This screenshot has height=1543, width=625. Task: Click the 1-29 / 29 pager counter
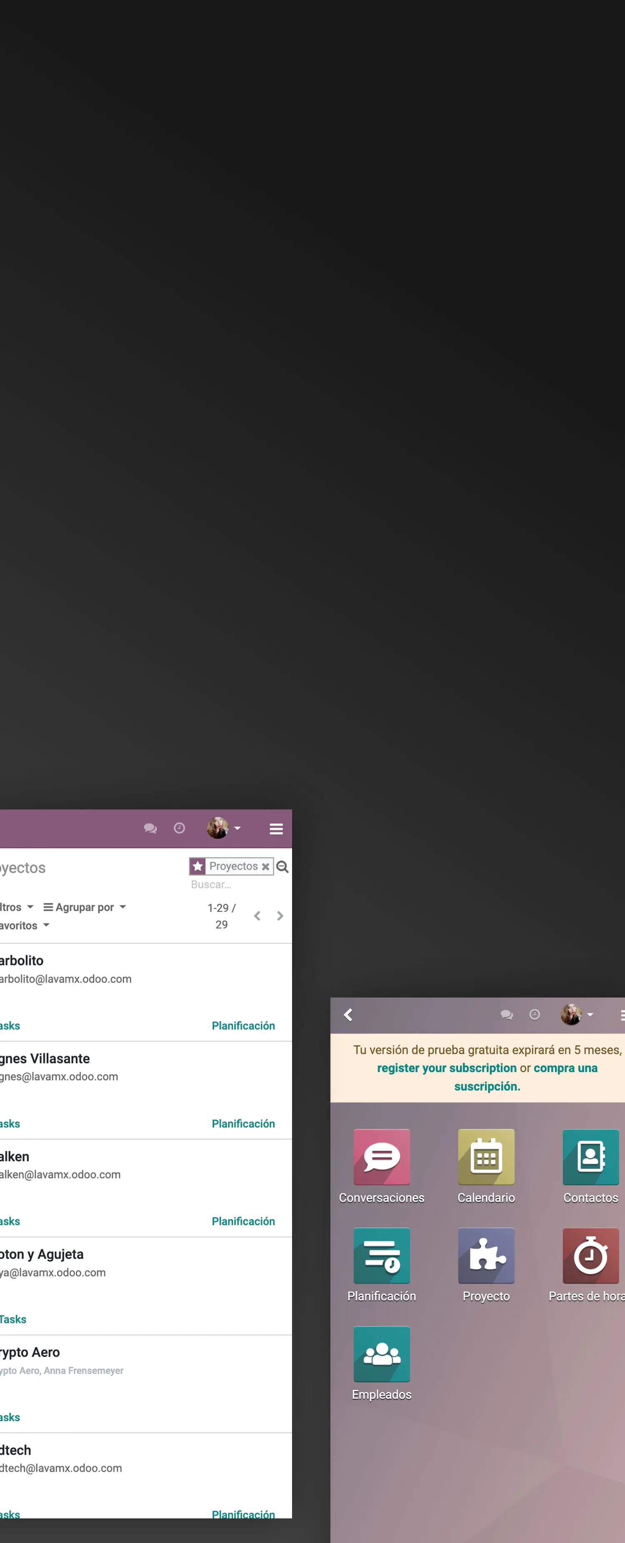222,916
